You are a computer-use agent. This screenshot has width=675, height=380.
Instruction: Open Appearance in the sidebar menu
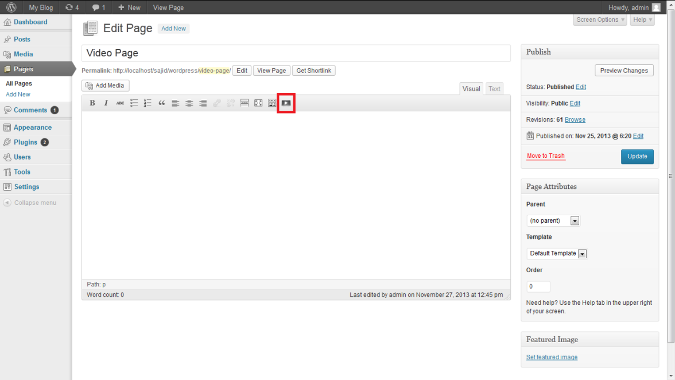click(x=33, y=127)
